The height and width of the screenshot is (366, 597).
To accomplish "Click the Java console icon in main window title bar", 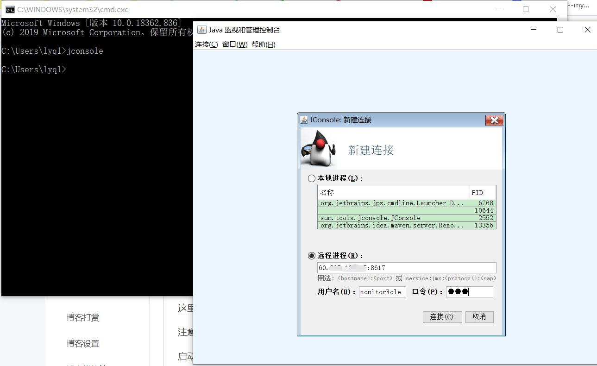I will pyautogui.click(x=201, y=29).
